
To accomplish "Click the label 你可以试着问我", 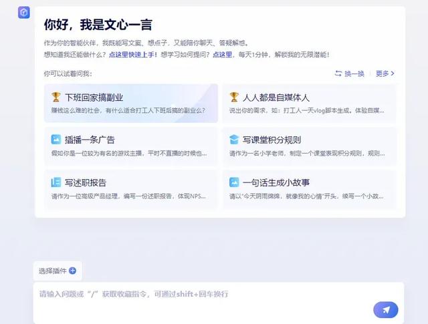I will [x=68, y=73].
